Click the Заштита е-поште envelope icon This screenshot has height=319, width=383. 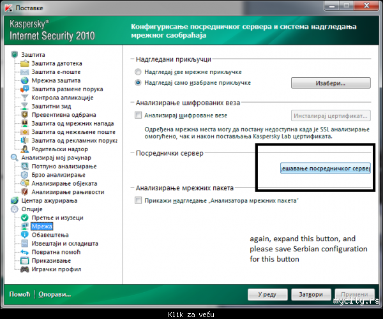click(x=25, y=72)
